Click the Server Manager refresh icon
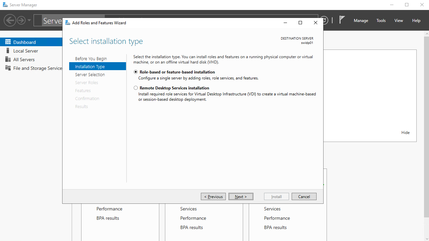Screen dimensions: 429x241 (325, 21)
